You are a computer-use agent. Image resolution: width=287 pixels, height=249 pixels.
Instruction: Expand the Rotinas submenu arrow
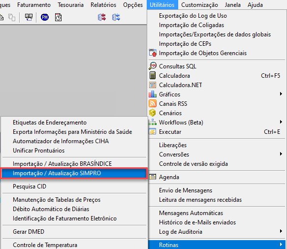281,245
